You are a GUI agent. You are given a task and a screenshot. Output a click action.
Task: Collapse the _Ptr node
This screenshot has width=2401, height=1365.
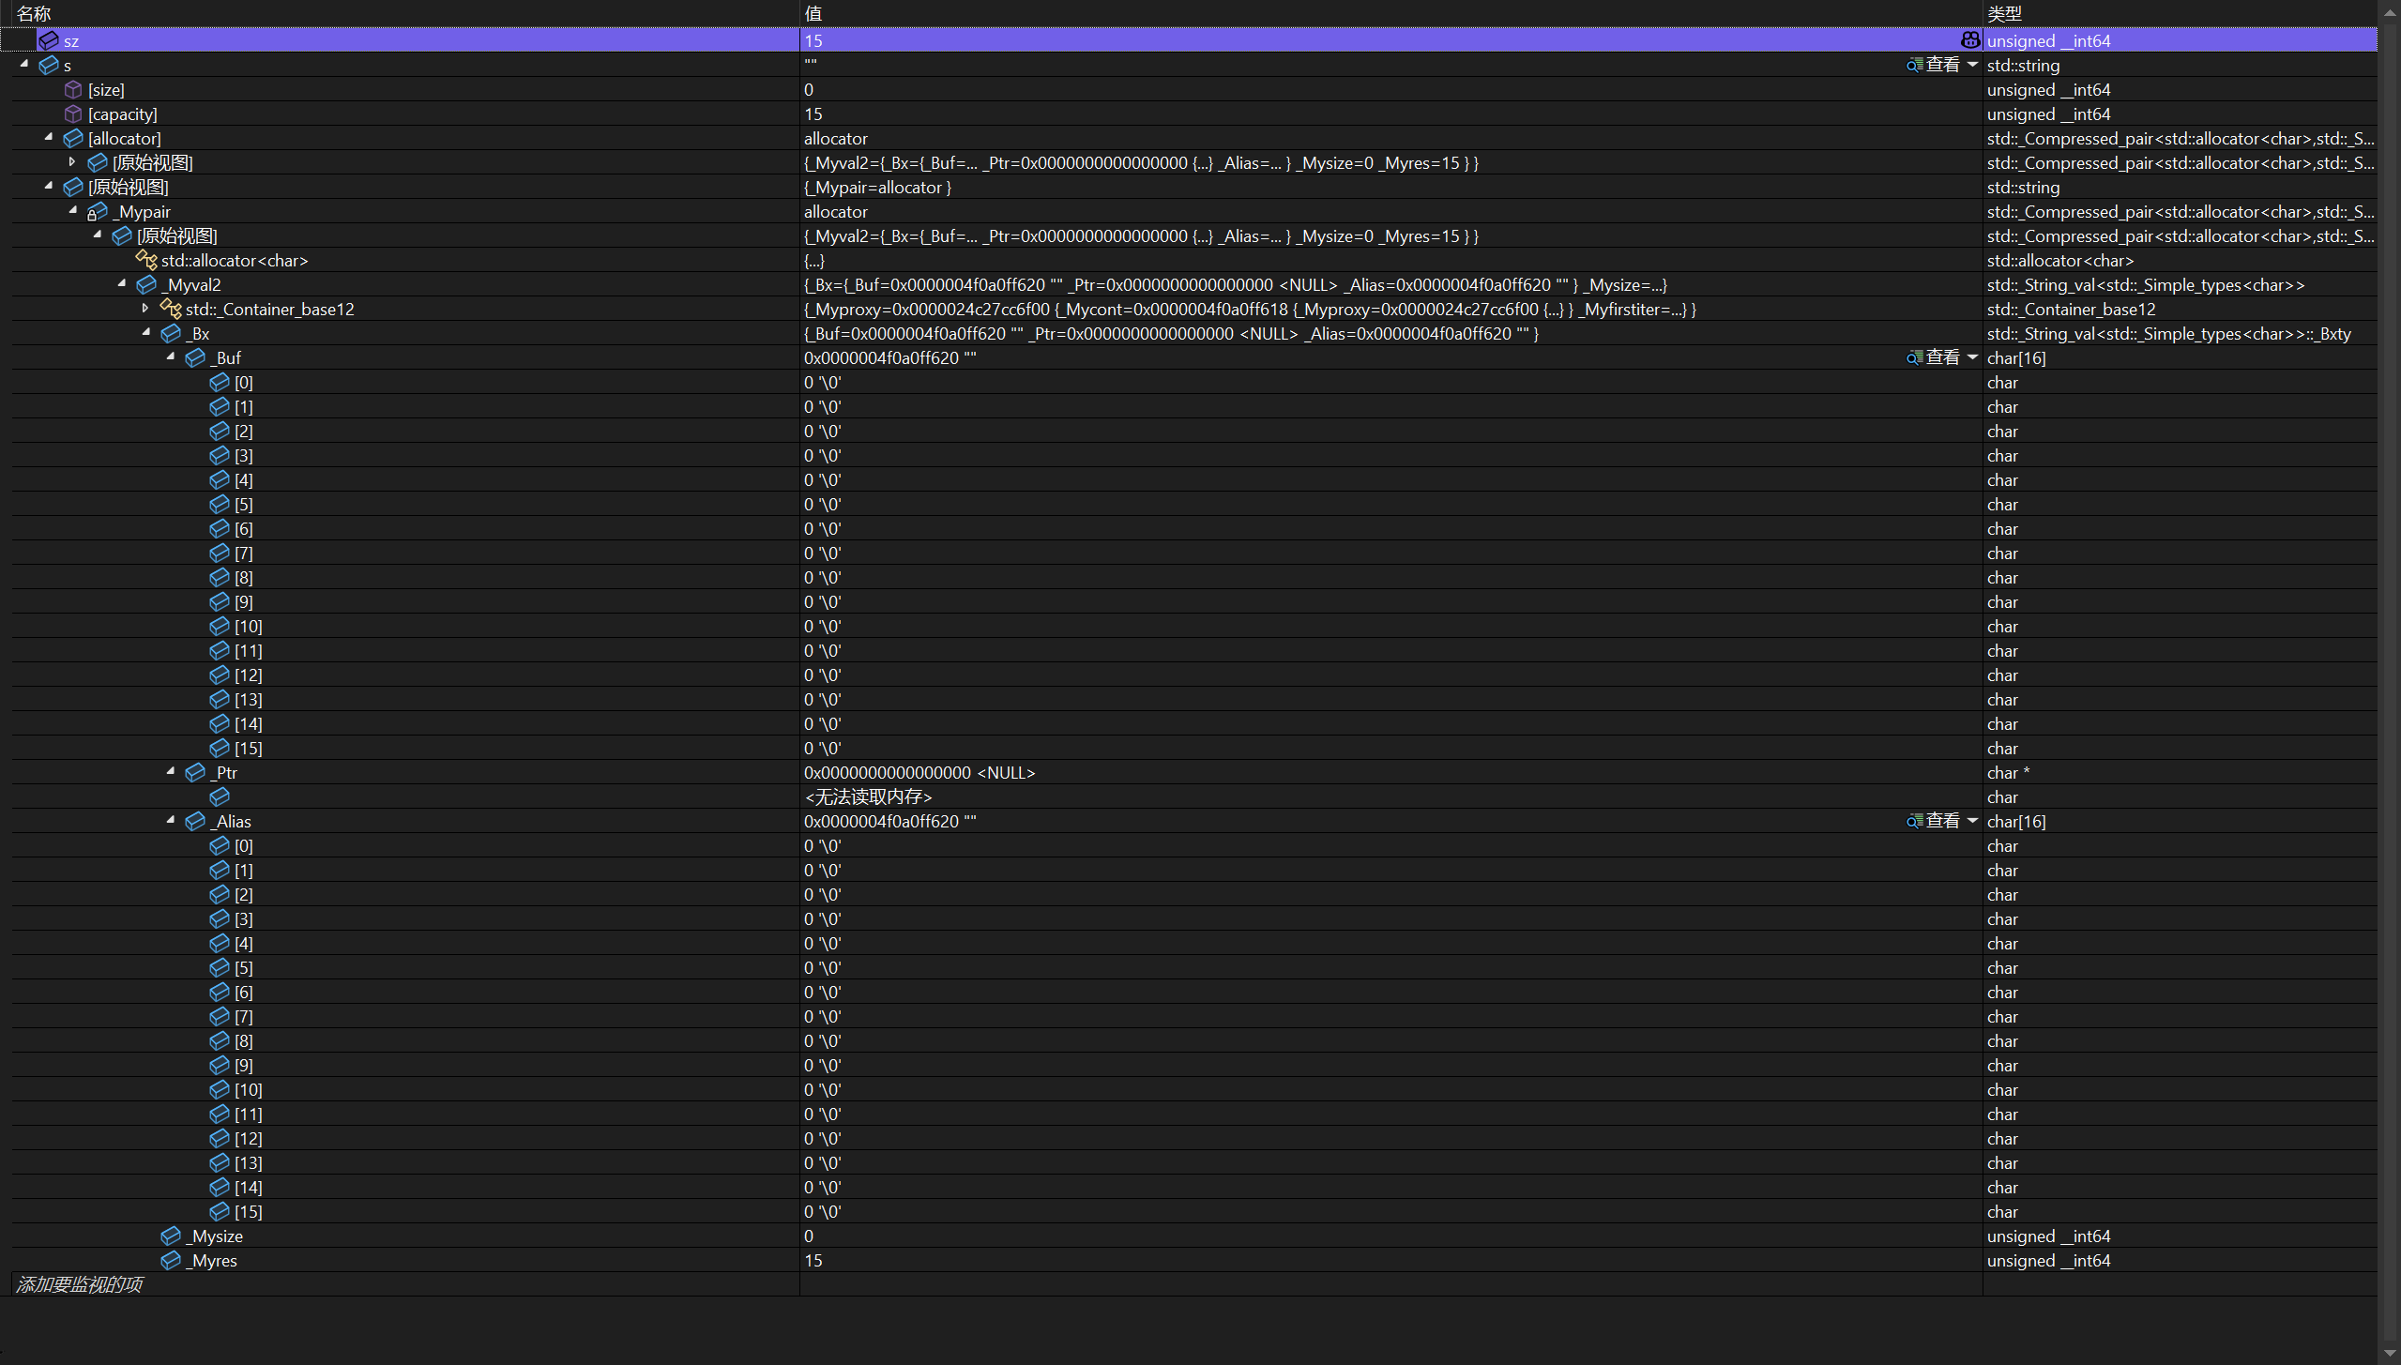[171, 771]
